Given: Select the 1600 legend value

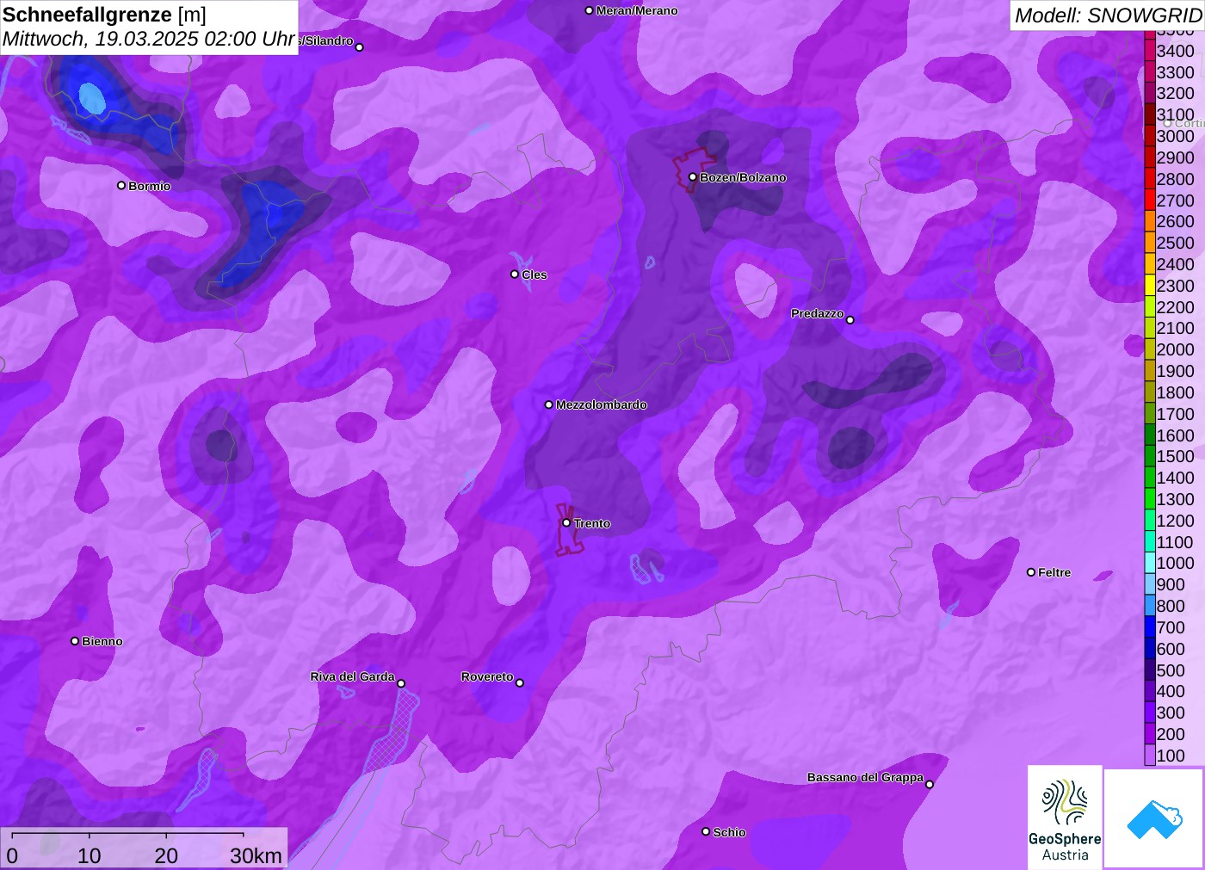Looking at the screenshot, I should (x=1176, y=435).
